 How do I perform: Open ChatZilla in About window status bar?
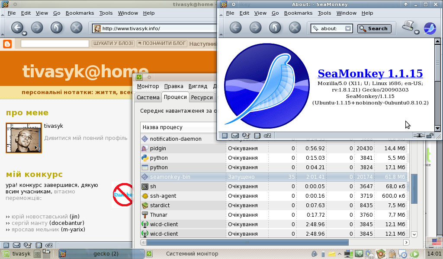[267, 136]
